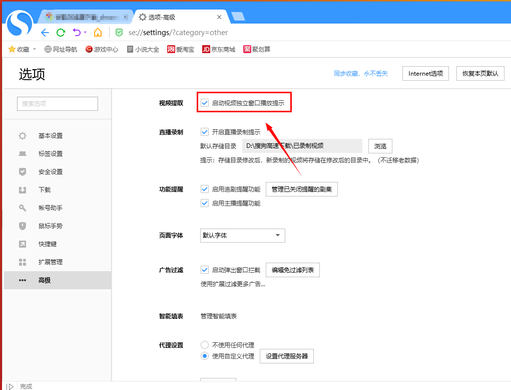511x390 pixels.
Task: Uncheck 启动视频独立窗口播放提示 checkbox
Action: point(205,103)
